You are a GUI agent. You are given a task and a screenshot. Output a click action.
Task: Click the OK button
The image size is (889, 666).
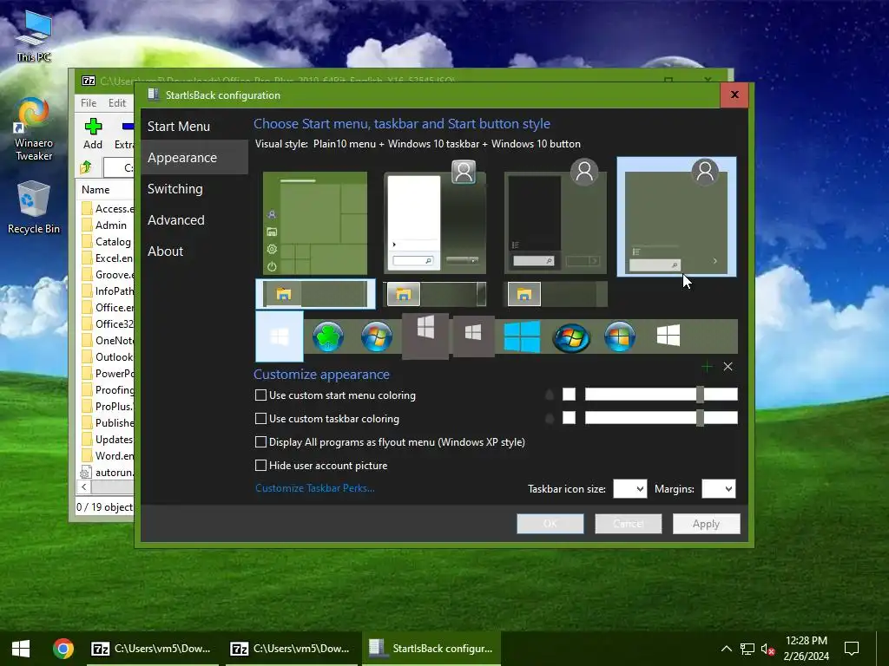point(550,524)
